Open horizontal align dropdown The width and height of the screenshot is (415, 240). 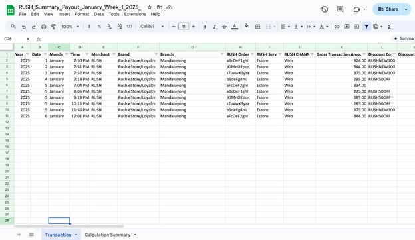point(285,27)
